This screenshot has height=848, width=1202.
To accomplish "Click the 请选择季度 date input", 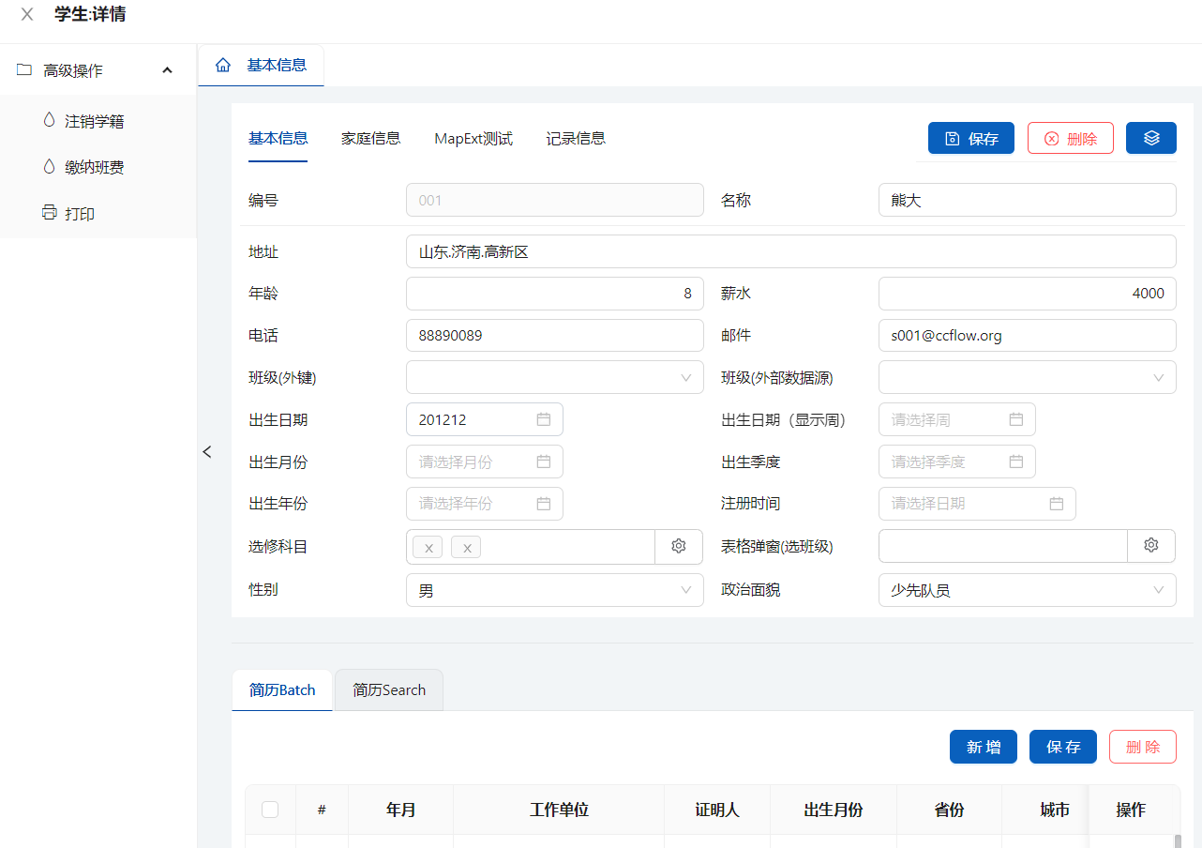I will point(957,462).
